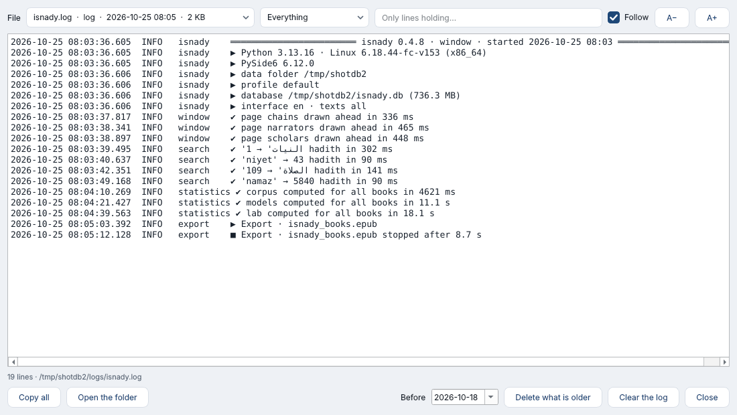Increase font size with A+ button

pos(712,18)
